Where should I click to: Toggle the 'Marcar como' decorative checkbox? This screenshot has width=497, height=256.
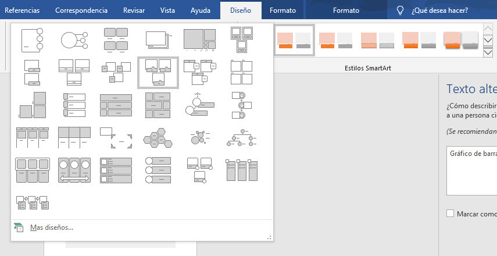450,214
